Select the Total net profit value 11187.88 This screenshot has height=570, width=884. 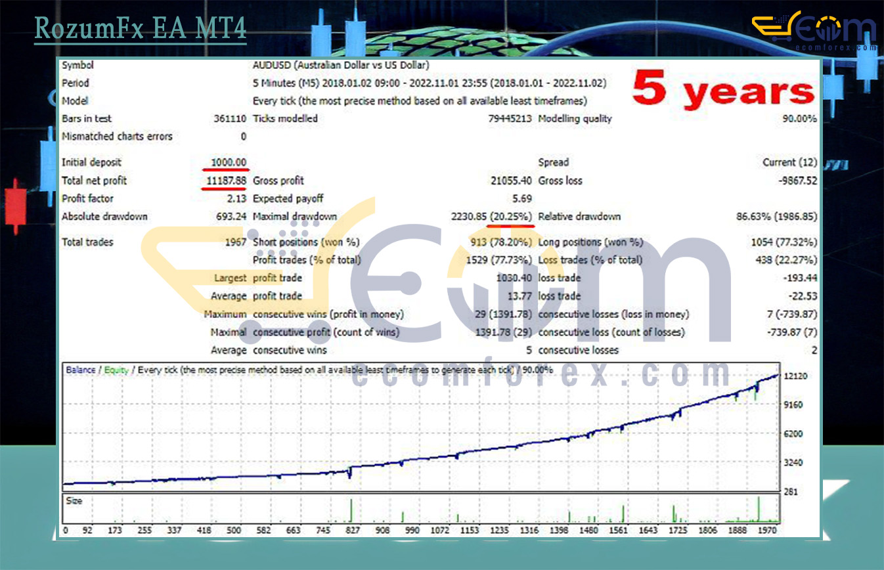[x=226, y=181]
